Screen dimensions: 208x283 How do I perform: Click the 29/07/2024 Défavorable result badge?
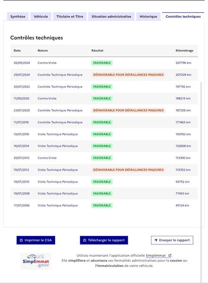(128, 75)
